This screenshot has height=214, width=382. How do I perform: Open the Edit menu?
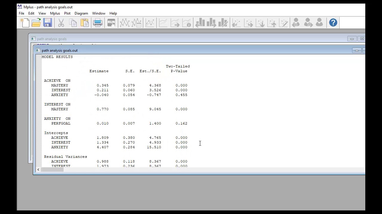pyautogui.click(x=31, y=13)
